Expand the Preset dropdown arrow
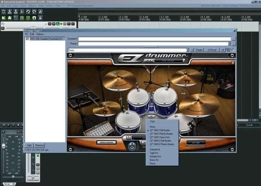The width and height of the screenshot is (261, 186). click(229, 44)
